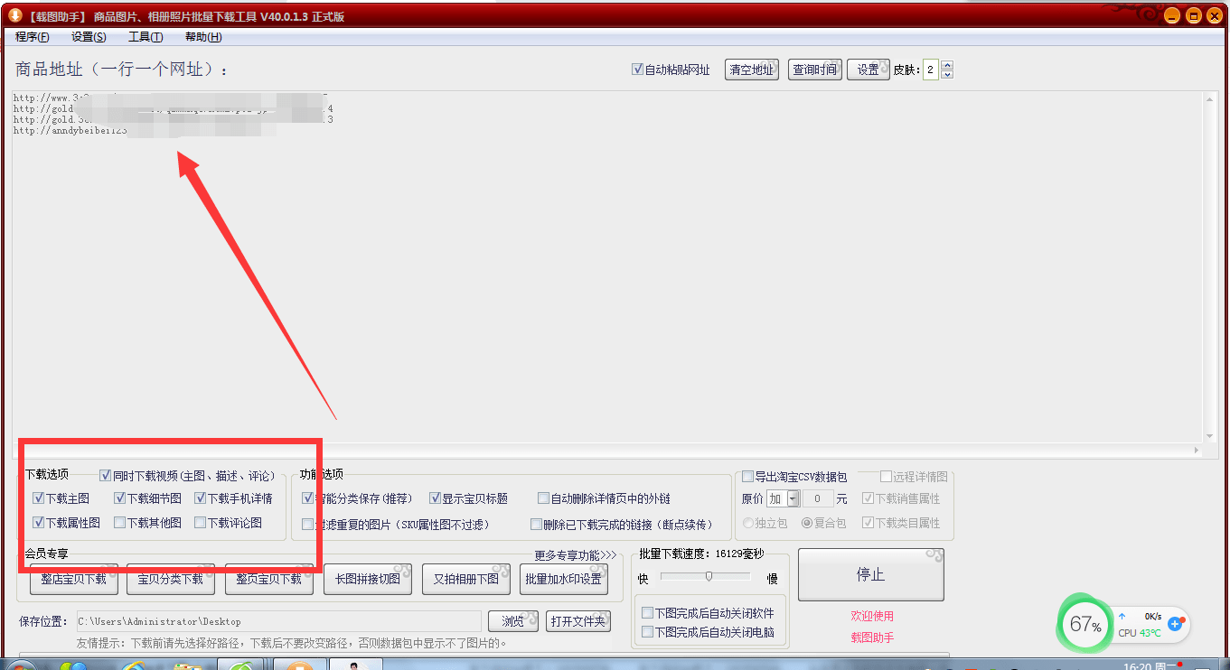
Task: Open the 程序(F) menu
Action: 33,37
